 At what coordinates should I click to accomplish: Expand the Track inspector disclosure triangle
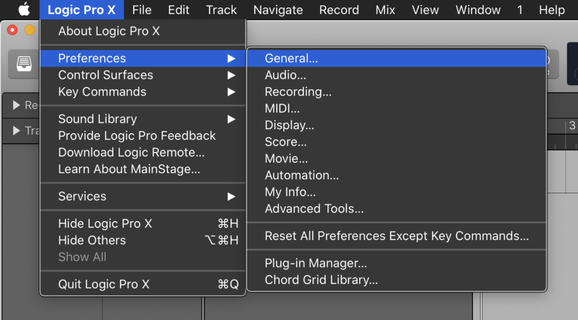coord(16,130)
